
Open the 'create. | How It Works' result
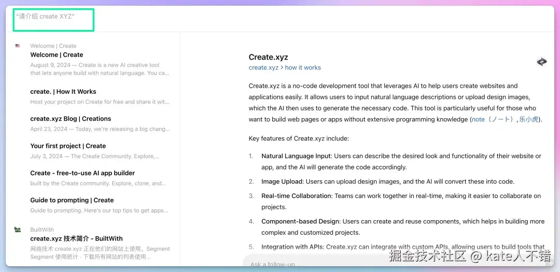click(x=63, y=91)
